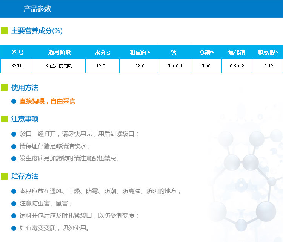Click the 适用阶段 column header
The height and width of the screenshot is (242, 283).
point(60,52)
